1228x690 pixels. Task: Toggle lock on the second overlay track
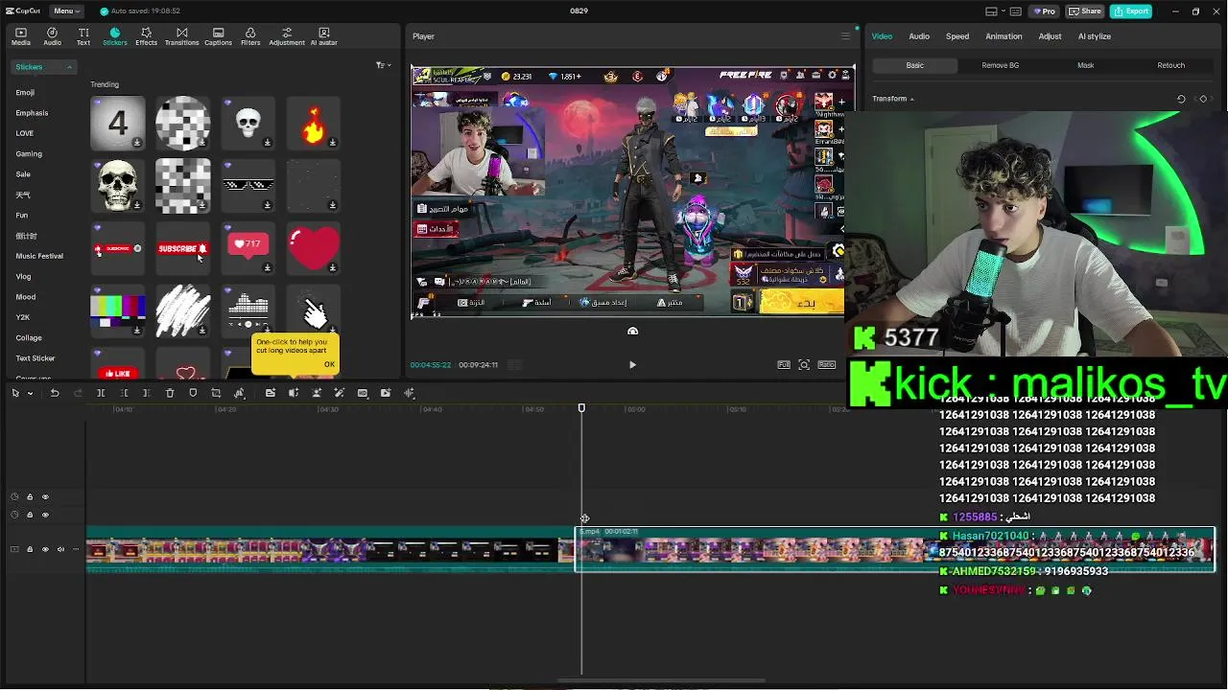pyautogui.click(x=30, y=515)
